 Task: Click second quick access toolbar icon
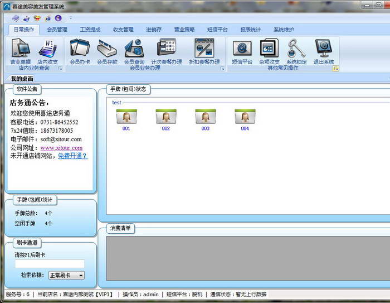click(26, 18)
